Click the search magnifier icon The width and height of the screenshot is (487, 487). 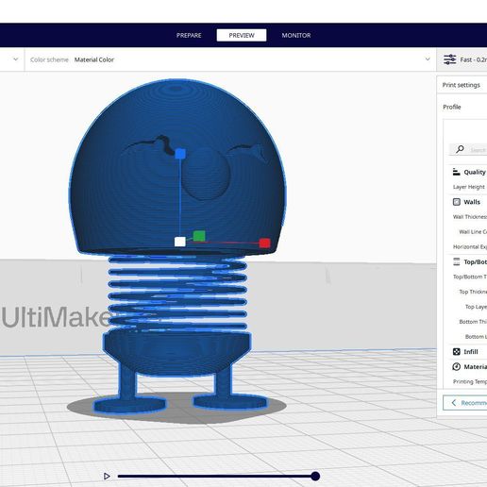(460, 149)
